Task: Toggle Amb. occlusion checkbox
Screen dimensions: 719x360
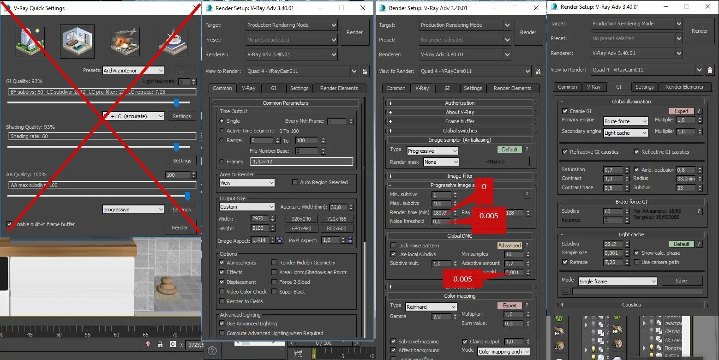Action: pos(637,170)
